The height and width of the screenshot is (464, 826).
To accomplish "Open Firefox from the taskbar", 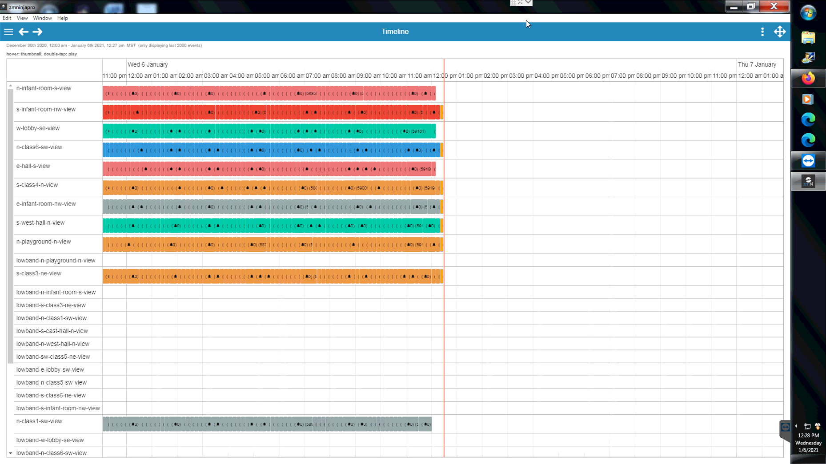I will (808, 78).
